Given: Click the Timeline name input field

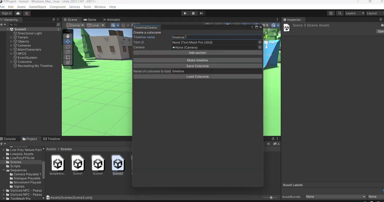Looking at the screenshot, I should [x=217, y=37].
